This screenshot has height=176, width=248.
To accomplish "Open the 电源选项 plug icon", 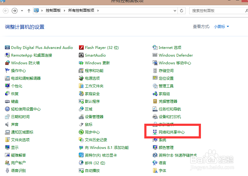I will 81,78.
